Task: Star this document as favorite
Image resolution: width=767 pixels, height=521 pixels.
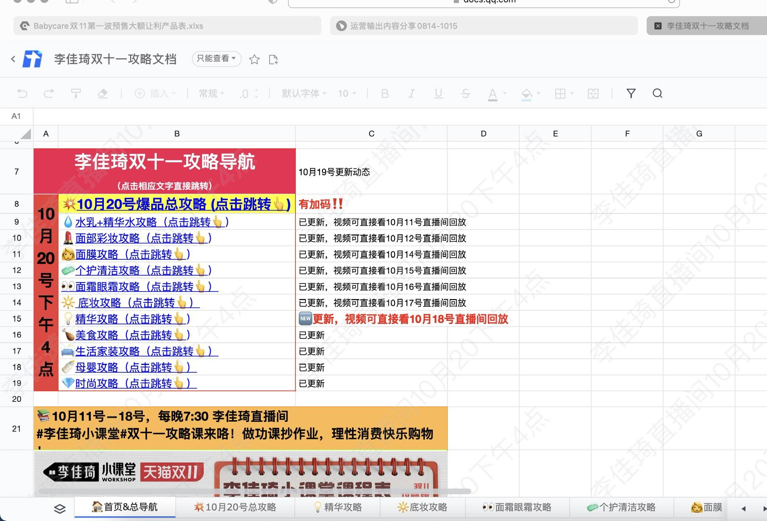Action: [x=254, y=59]
